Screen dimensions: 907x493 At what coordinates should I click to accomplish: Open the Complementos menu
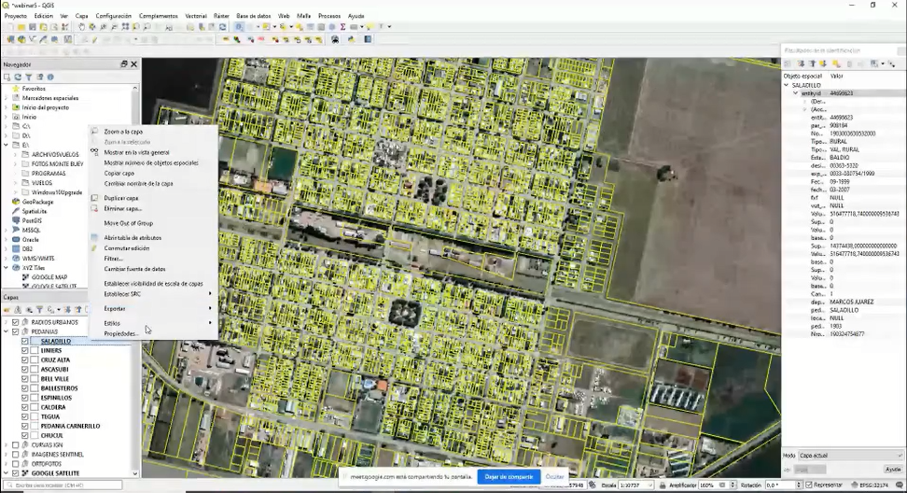159,16
